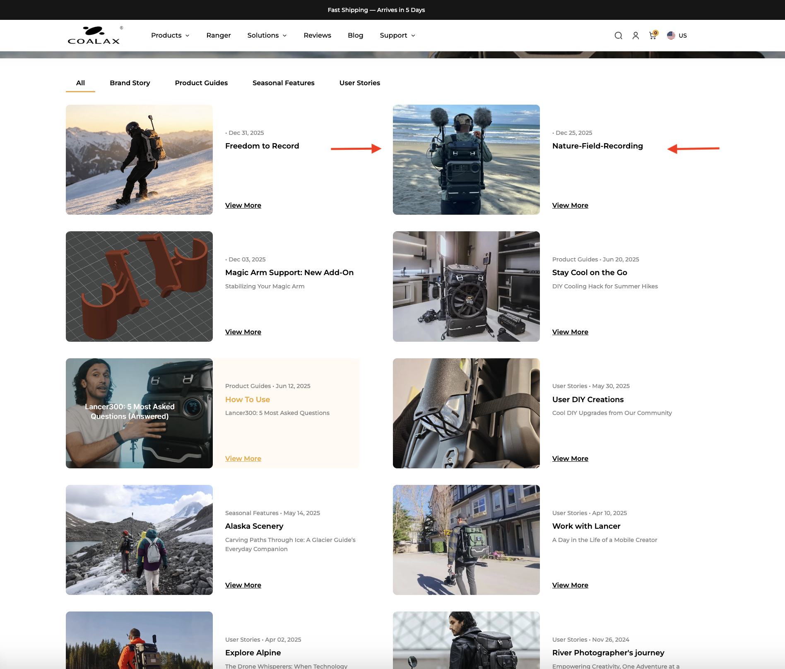The width and height of the screenshot is (785, 669).
Task: Click View More under Freedom to Record
Action: [x=243, y=205]
